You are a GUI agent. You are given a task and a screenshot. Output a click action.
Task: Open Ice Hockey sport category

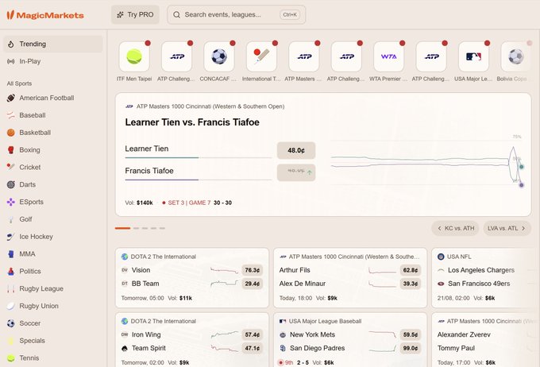coord(53,237)
